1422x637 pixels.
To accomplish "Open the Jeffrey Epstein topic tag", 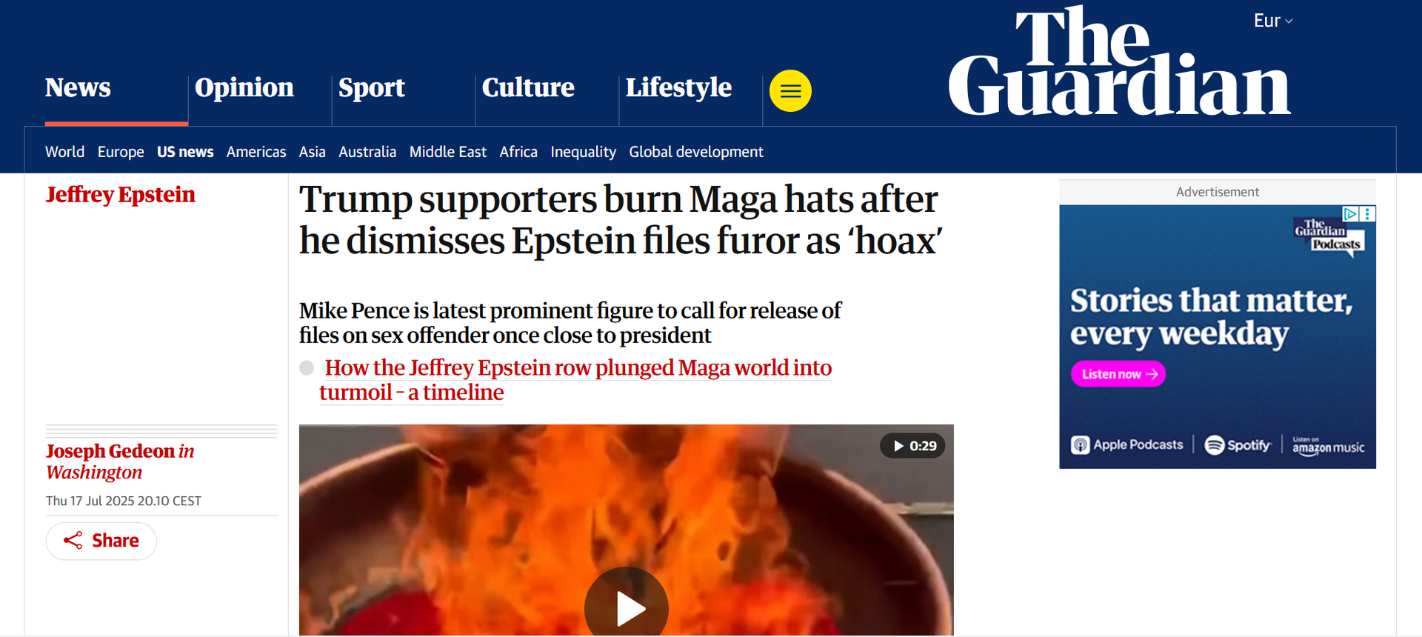I will pyautogui.click(x=121, y=195).
